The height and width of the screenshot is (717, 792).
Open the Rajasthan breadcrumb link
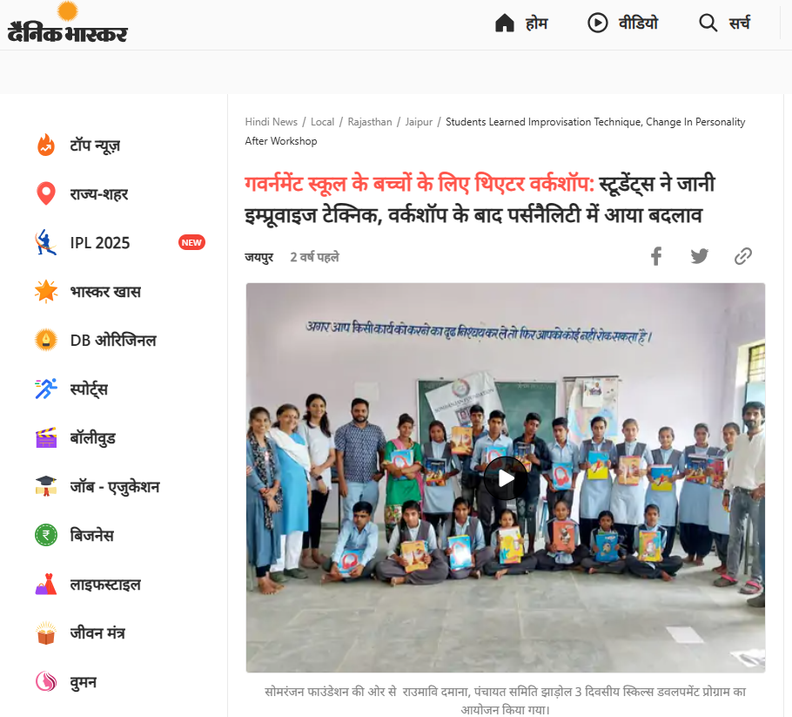click(370, 122)
